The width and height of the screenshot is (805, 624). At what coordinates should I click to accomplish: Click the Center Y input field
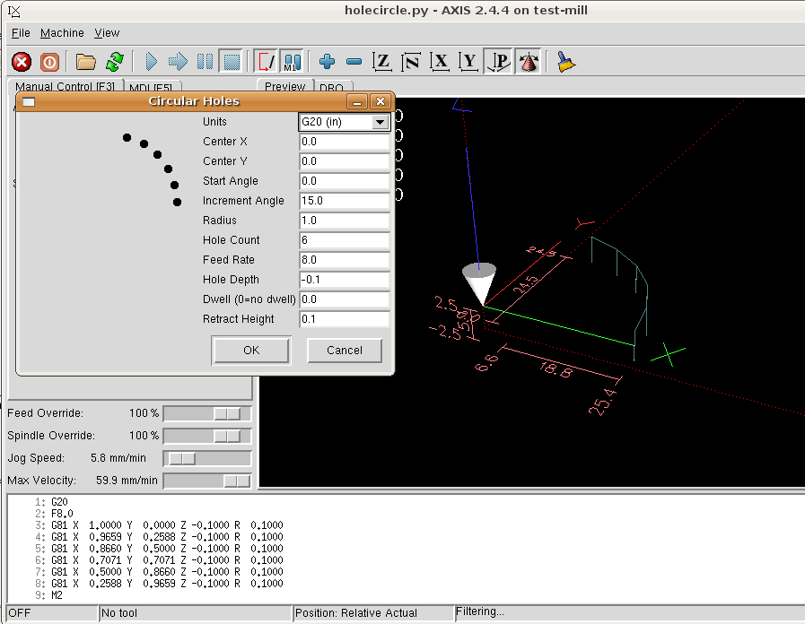coord(344,161)
